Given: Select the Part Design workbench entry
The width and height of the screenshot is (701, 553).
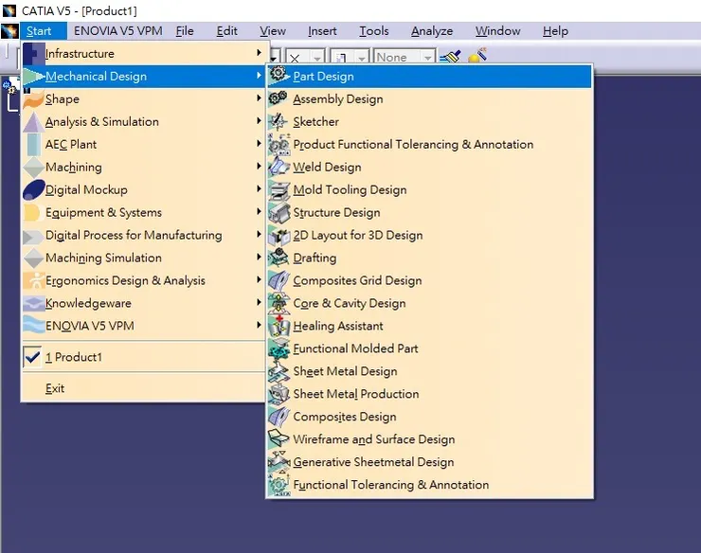Looking at the screenshot, I should (x=429, y=76).
